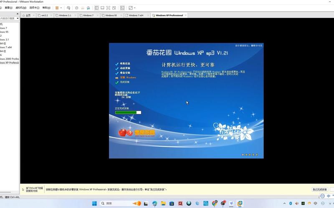Screen dimensions: 334x208
Task: Open Microsoft Store from the taskbar
Action: click(x=172, y=203)
